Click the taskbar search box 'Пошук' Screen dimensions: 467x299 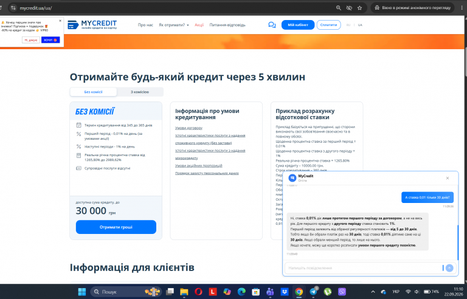(x=126, y=292)
